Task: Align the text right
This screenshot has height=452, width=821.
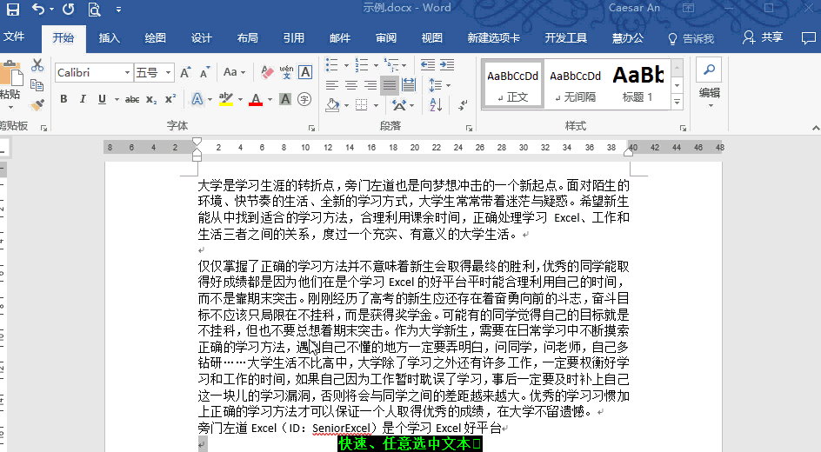Action: pos(370,85)
